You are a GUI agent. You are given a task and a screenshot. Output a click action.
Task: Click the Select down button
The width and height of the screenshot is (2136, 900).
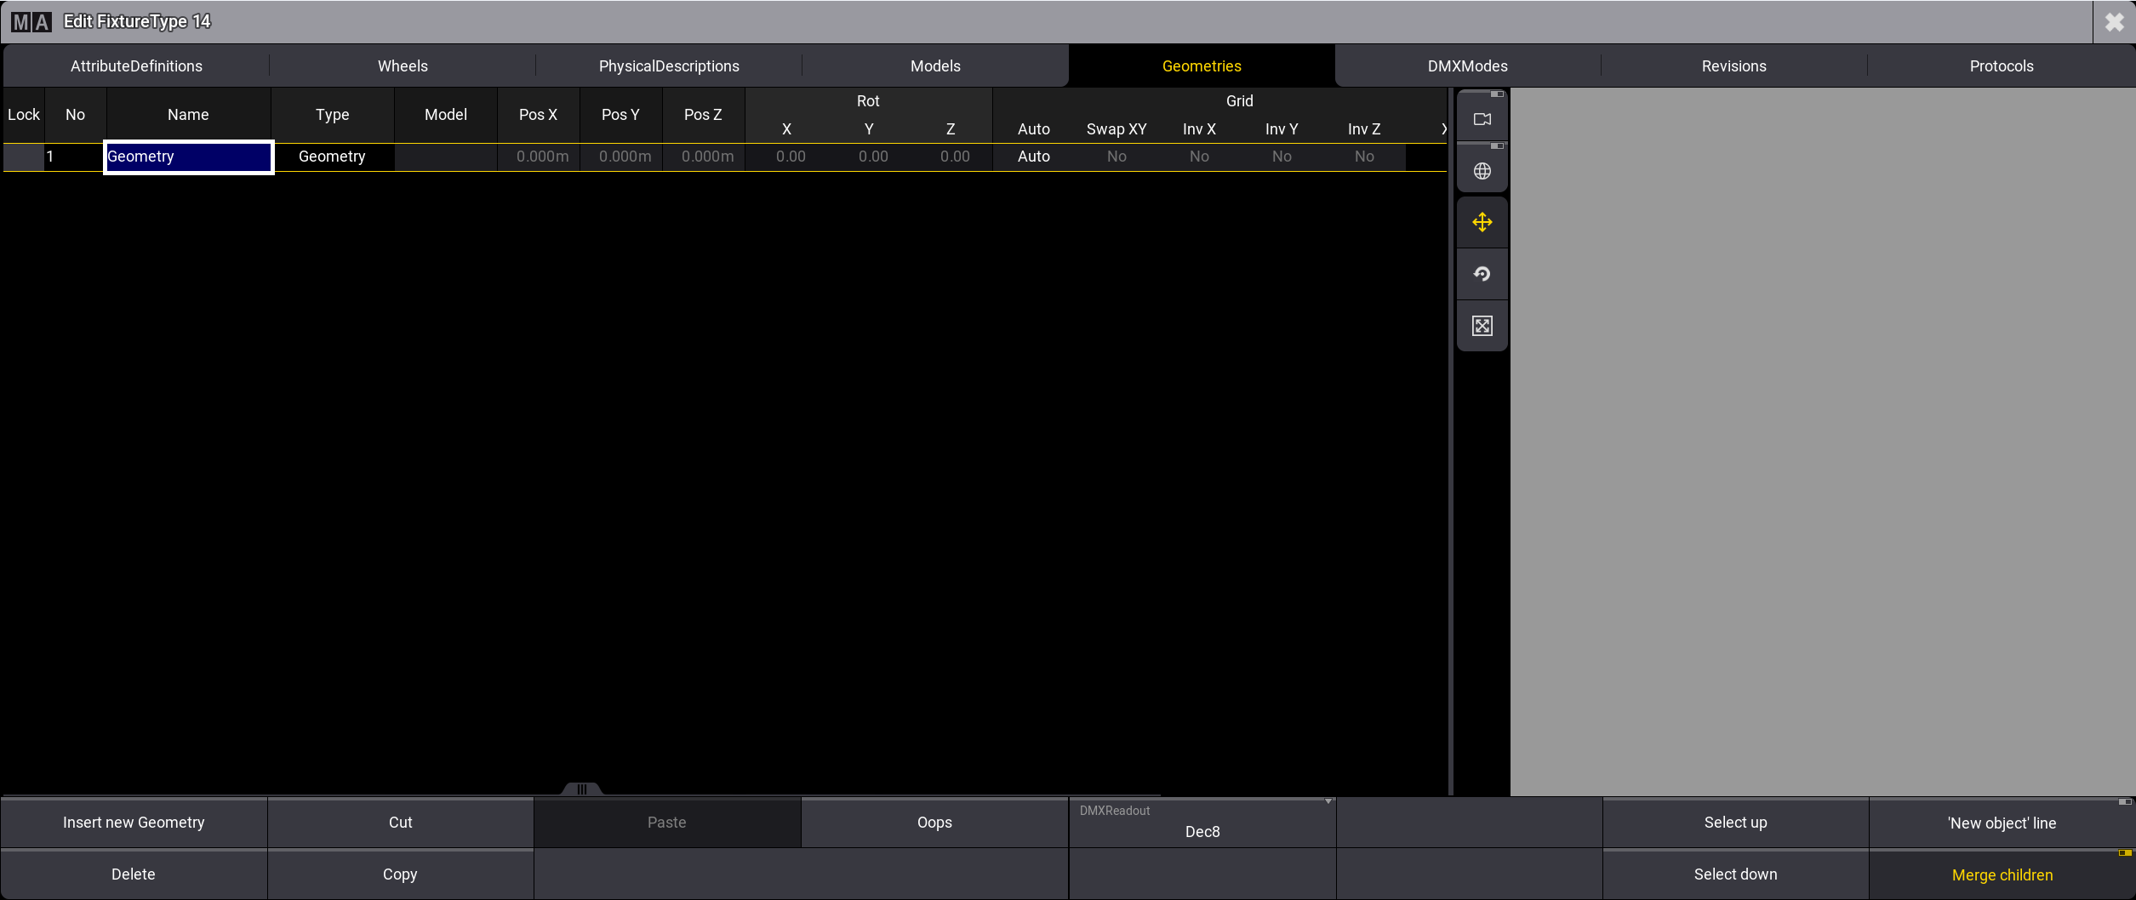1735,874
